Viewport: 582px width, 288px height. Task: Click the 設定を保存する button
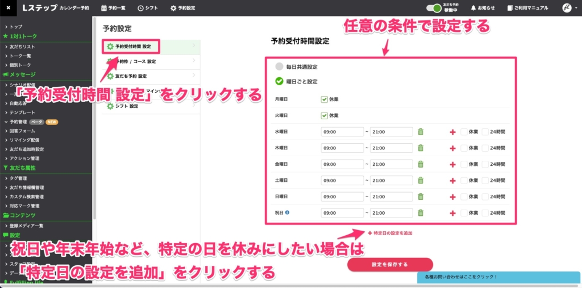coord(390,265)
